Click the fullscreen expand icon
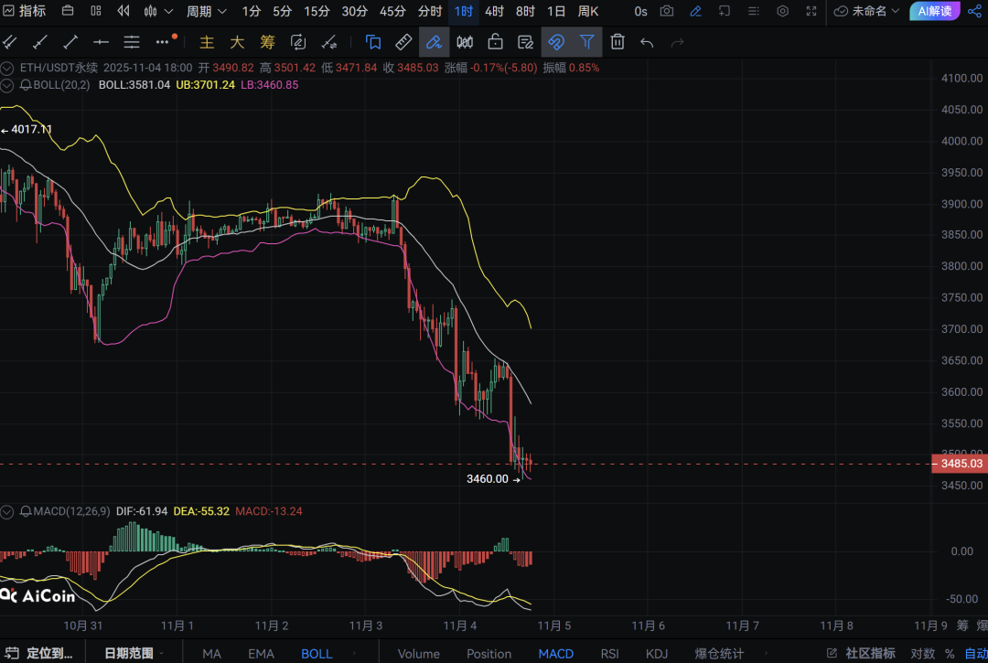The image size is (988, 663). 811,12
